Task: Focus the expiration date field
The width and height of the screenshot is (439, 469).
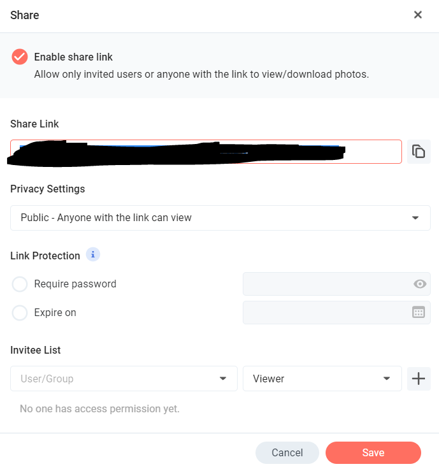Action: [x=336, y=313]
